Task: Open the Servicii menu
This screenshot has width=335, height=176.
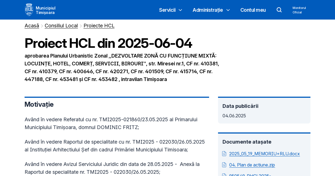Action: tap(167, 10)
